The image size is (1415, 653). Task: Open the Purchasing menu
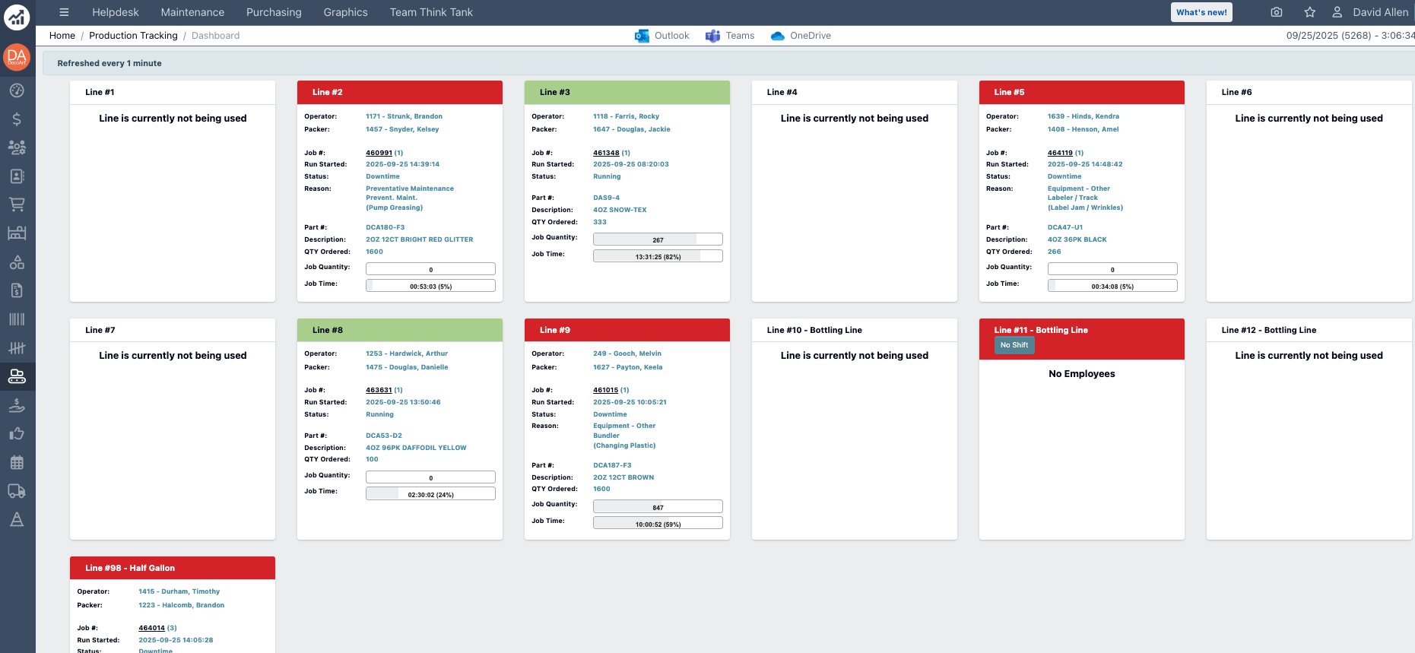click(274, 12)
